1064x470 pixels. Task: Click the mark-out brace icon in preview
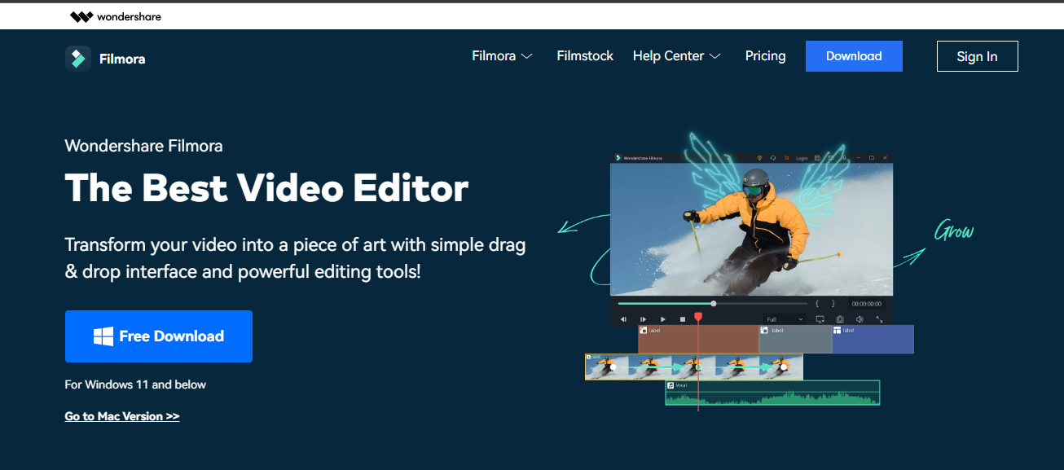[833, 304]
